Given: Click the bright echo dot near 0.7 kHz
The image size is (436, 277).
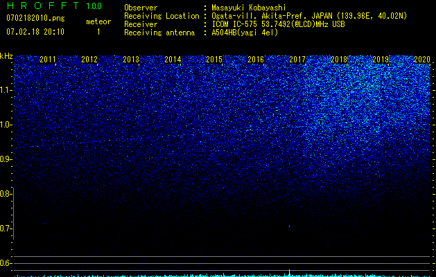Looking at the screenshot, I should (289, 226).
